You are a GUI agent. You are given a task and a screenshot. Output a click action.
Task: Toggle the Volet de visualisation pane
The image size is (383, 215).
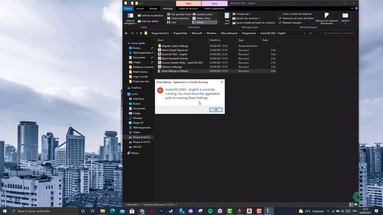click(150, 16)
